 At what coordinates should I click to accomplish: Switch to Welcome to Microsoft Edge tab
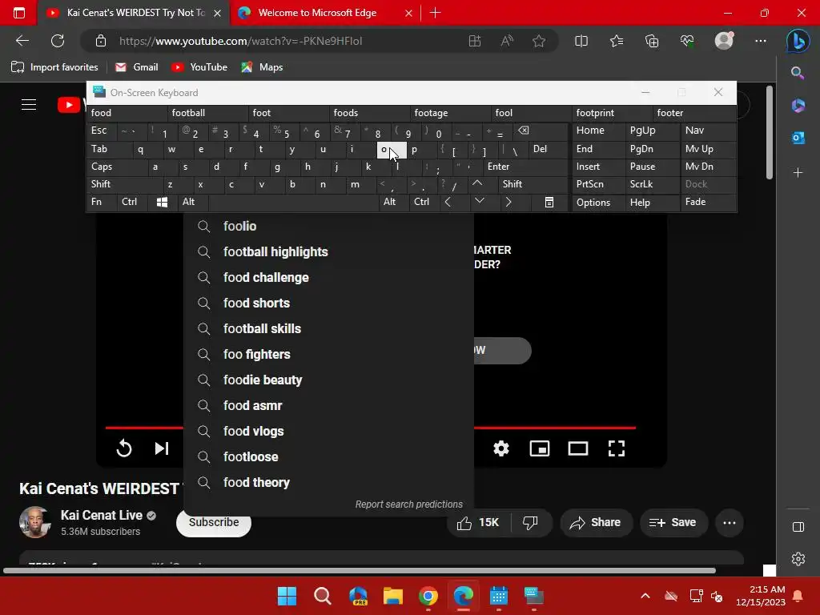[325, 13]
